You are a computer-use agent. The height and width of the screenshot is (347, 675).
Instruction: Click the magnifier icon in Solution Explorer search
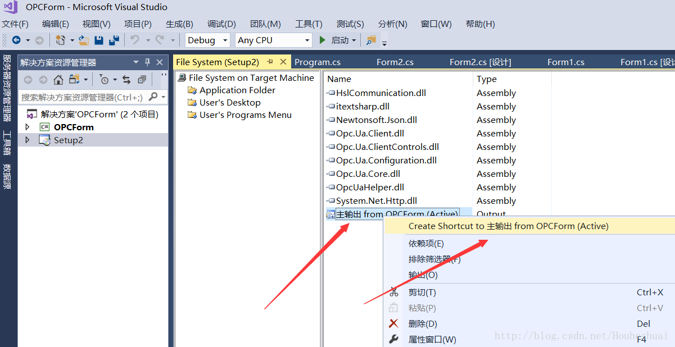click(153, 97)
